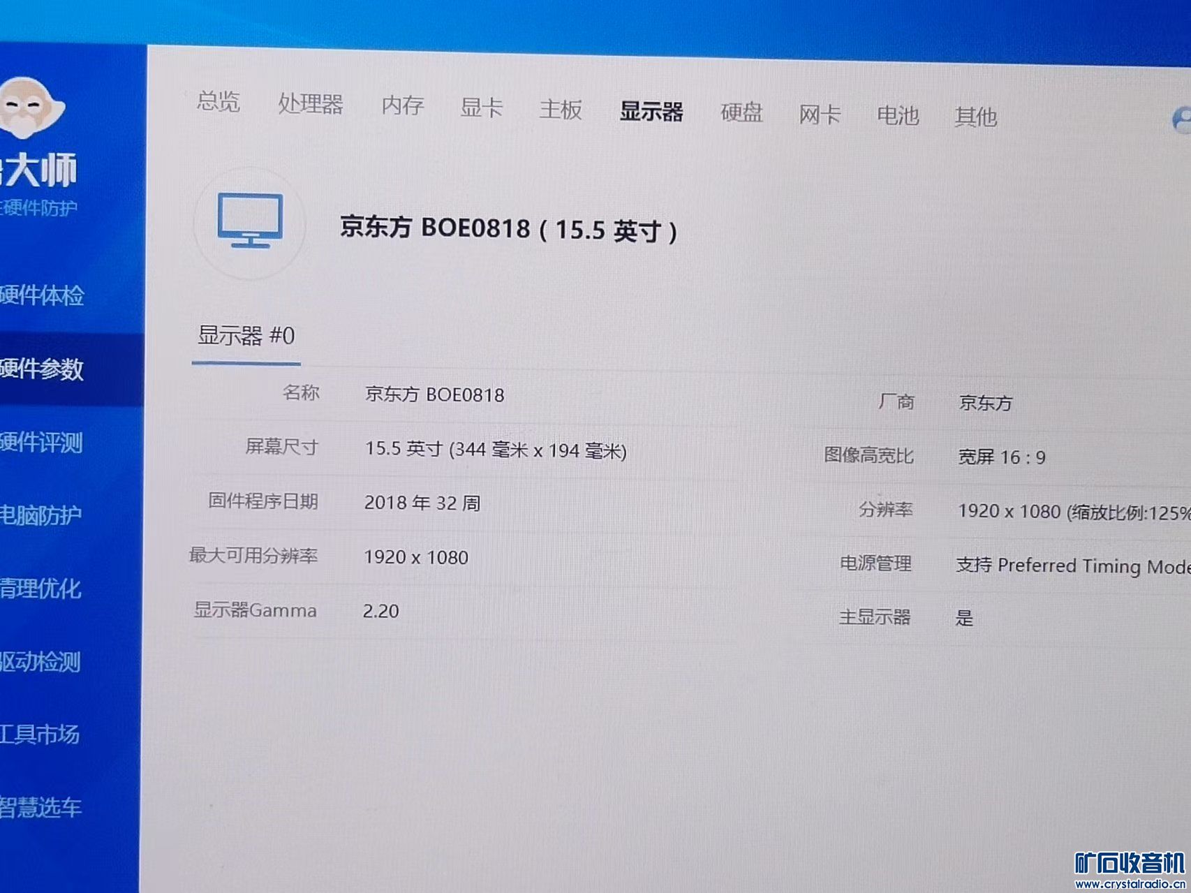Click the 主显示器 value 是

tap(964, 618)
